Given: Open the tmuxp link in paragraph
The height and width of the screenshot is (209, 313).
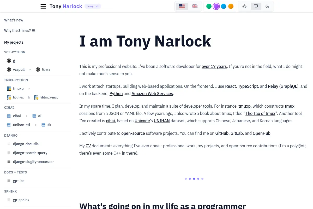Looking at the screenshot, I should pyautogui.click(x=244, y=106).
